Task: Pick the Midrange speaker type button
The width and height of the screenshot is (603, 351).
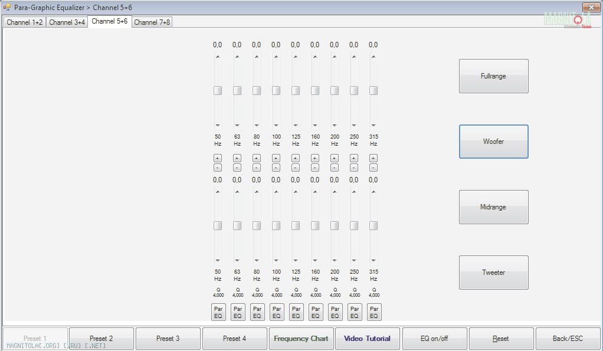Action: click(x=493, y=207)
